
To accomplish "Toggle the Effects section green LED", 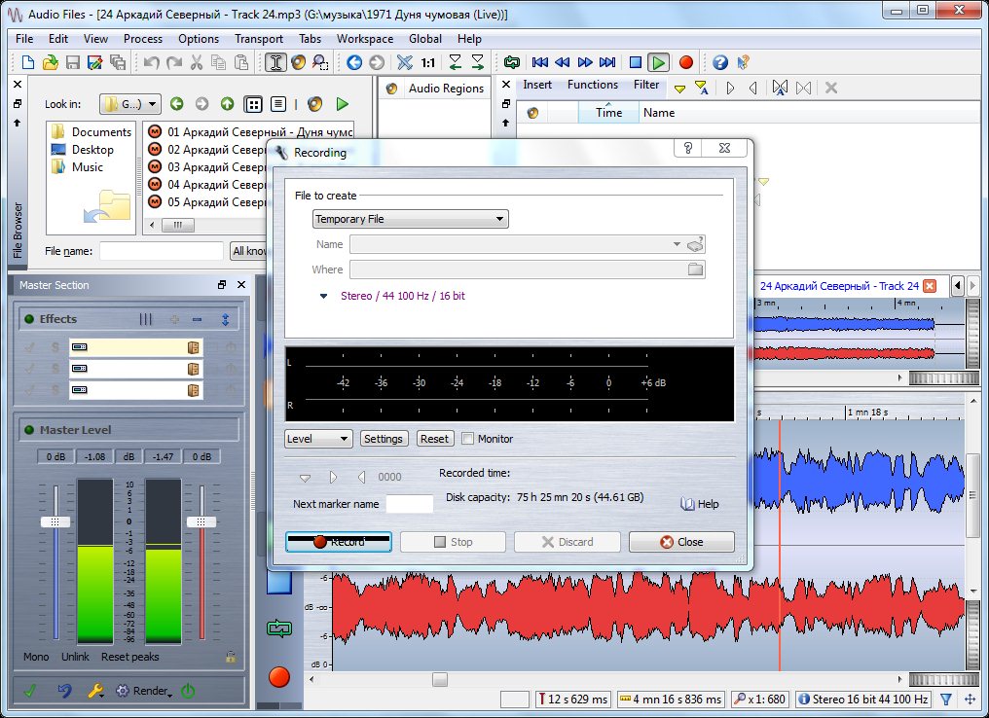I will [x=29, y=319].
